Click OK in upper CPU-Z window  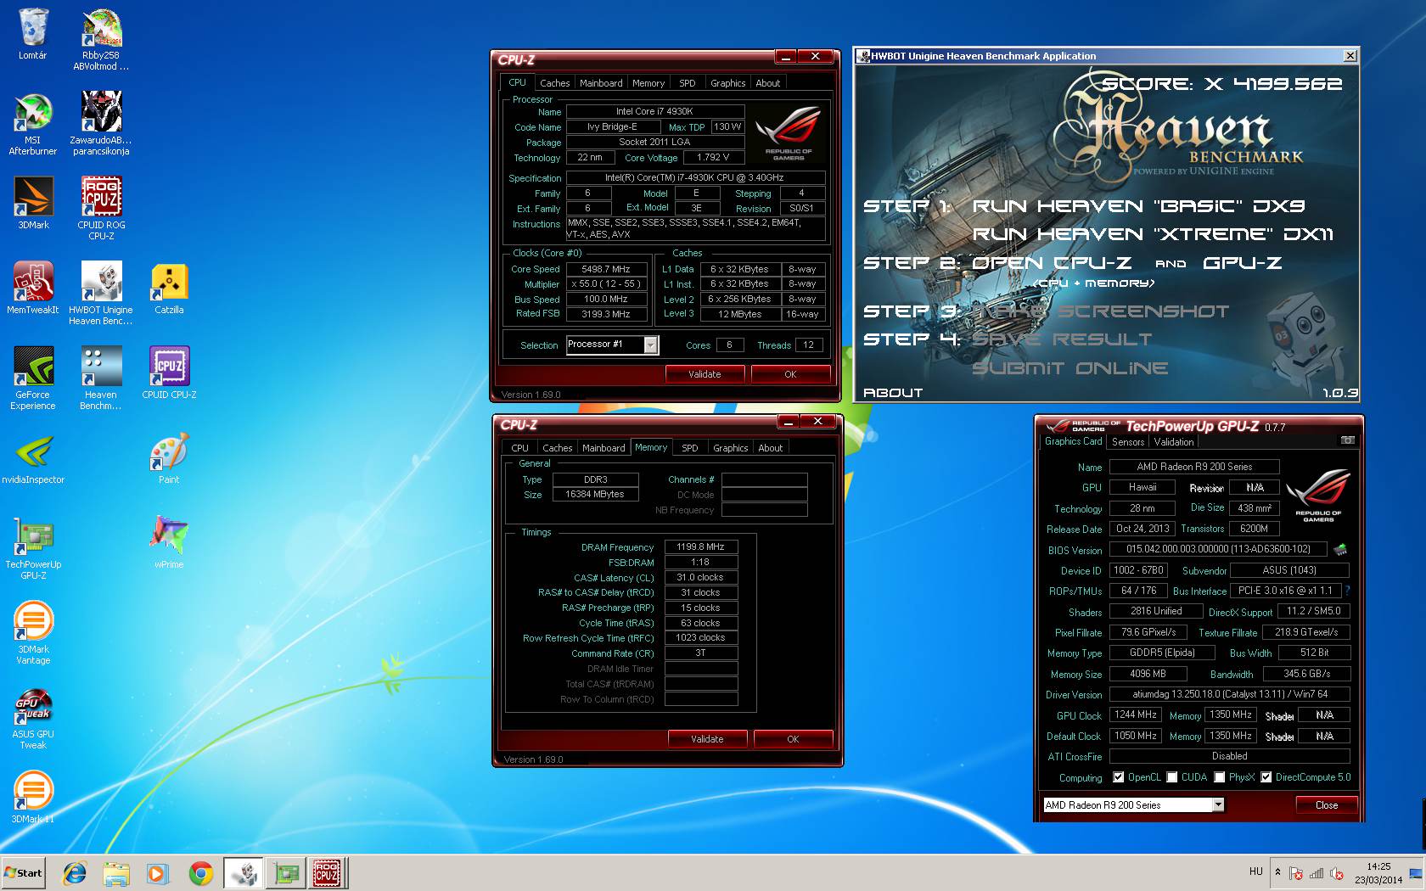[790, 374]
